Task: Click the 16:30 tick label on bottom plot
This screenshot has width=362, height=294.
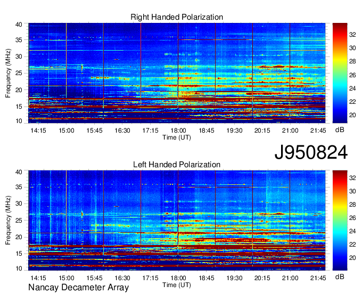Action: pyautogui.click(x=122, y=278)
